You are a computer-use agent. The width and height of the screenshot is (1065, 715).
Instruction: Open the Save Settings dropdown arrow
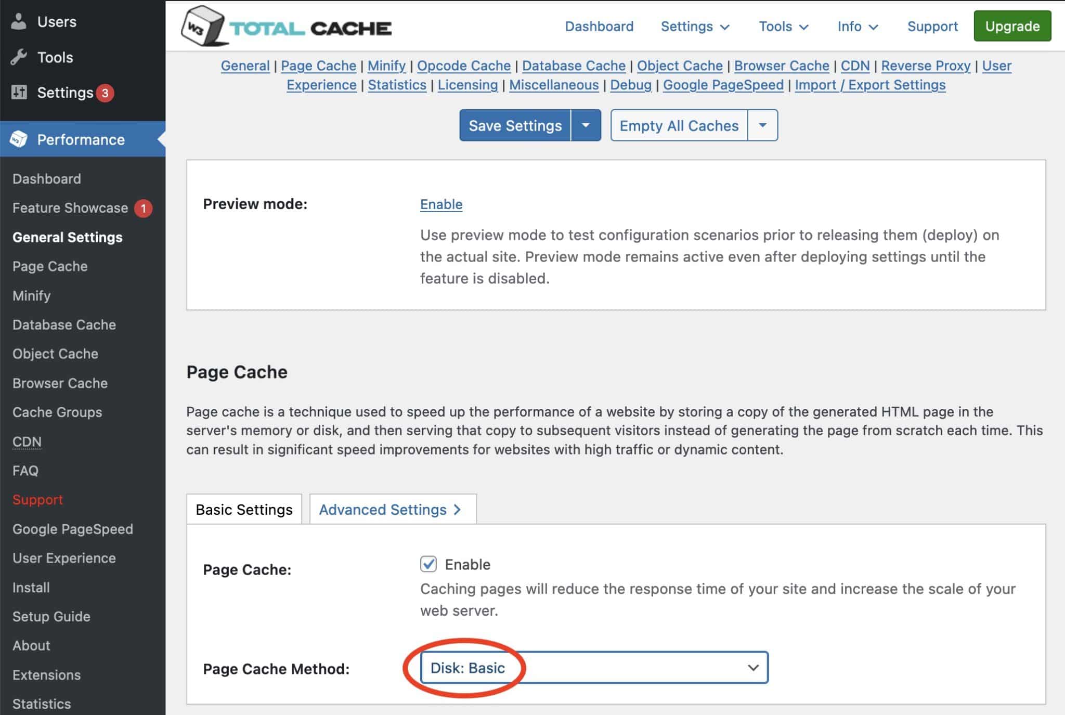pos(587,125)
